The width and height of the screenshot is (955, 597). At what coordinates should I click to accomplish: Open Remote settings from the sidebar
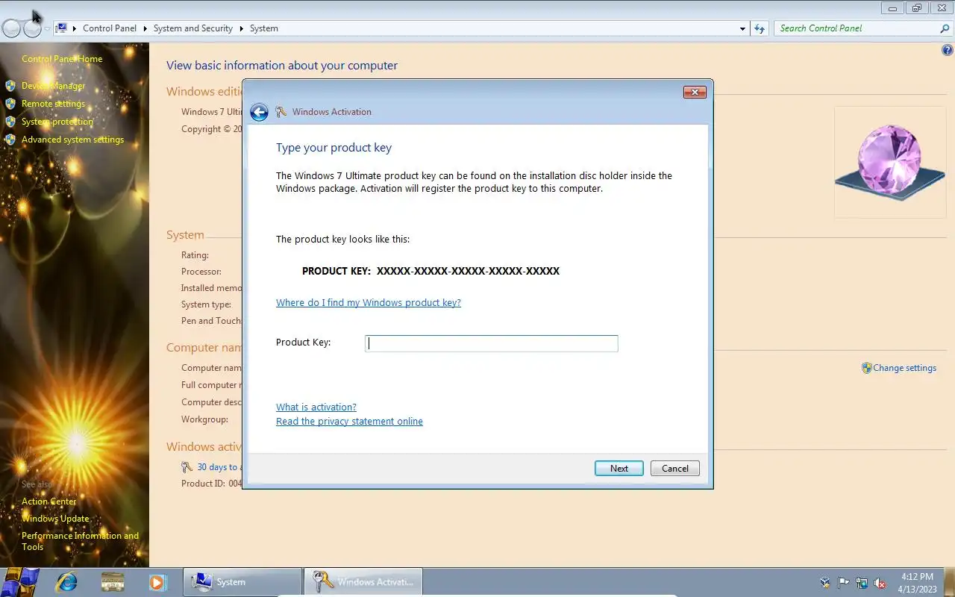click(53, 104)
